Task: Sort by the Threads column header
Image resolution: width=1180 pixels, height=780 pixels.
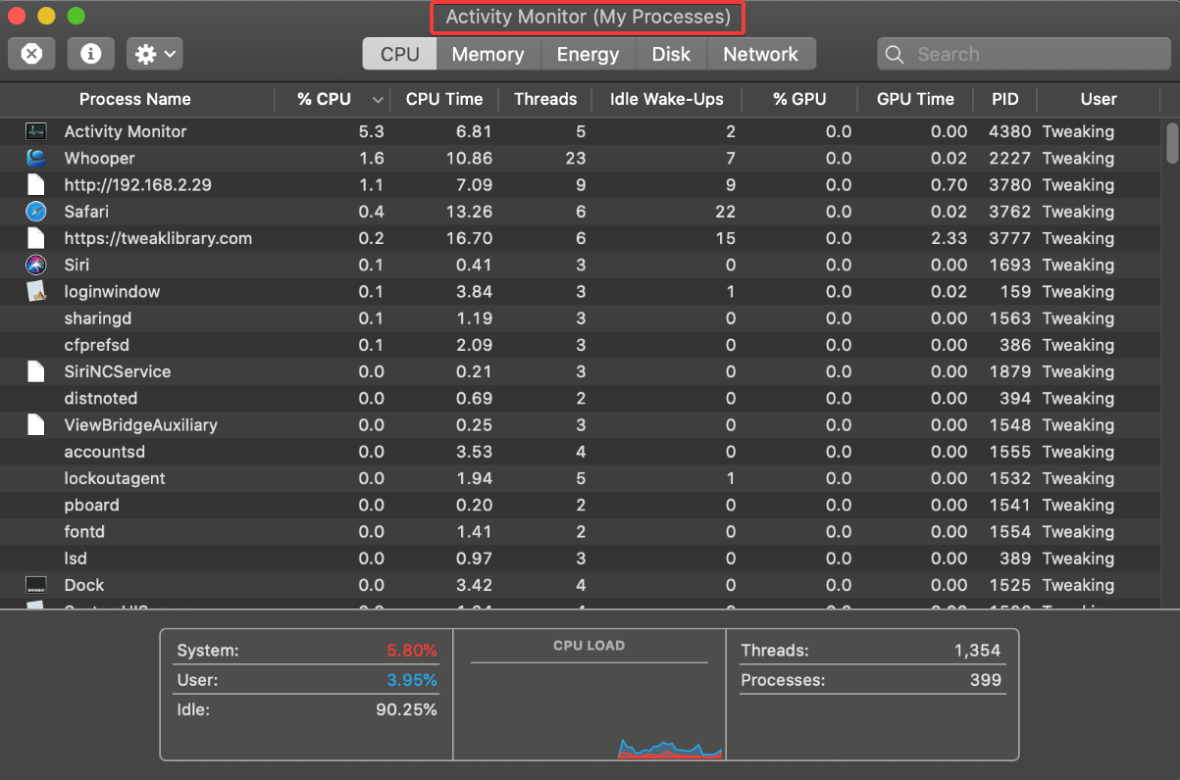Action: point(545,99)
